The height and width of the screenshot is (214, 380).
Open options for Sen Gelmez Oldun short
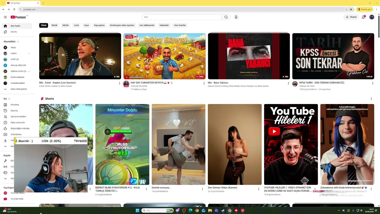coord(259,189)
